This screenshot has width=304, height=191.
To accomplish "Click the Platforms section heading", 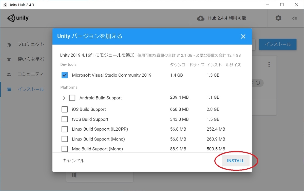I will (x=69, y=87).
